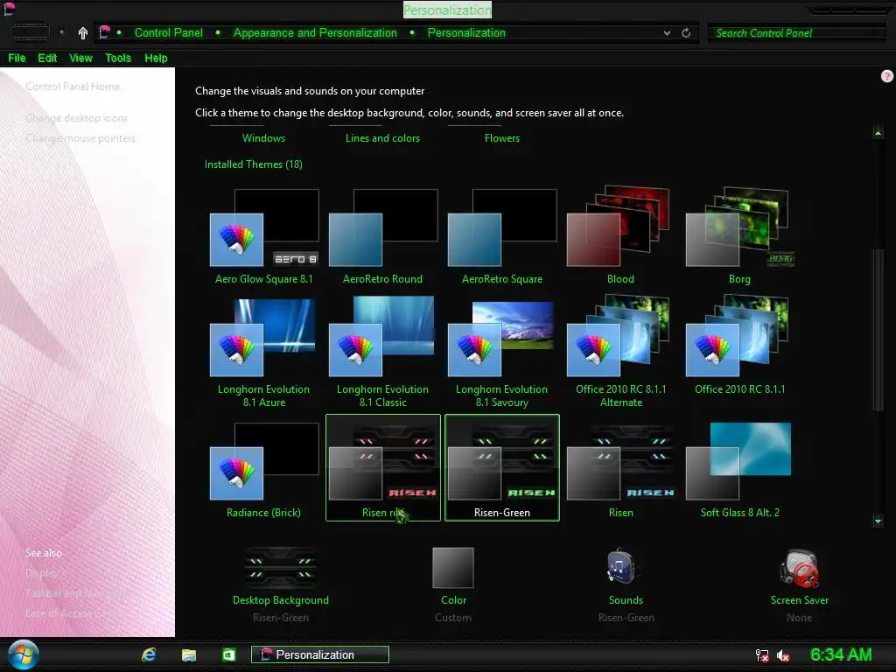This screenshot has height=672, width=896.
Task: Open the View menu
Action: (80, 58)
